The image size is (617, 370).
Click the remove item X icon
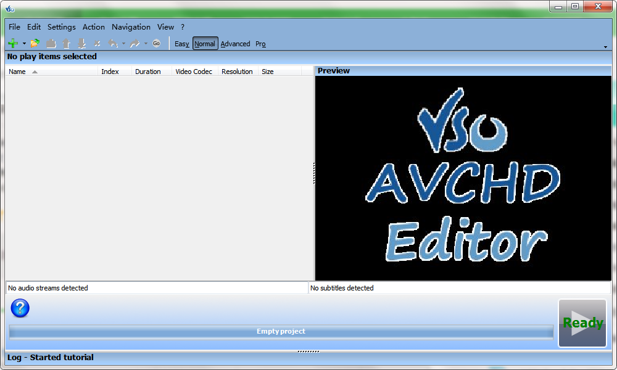[x=97, y=44]
